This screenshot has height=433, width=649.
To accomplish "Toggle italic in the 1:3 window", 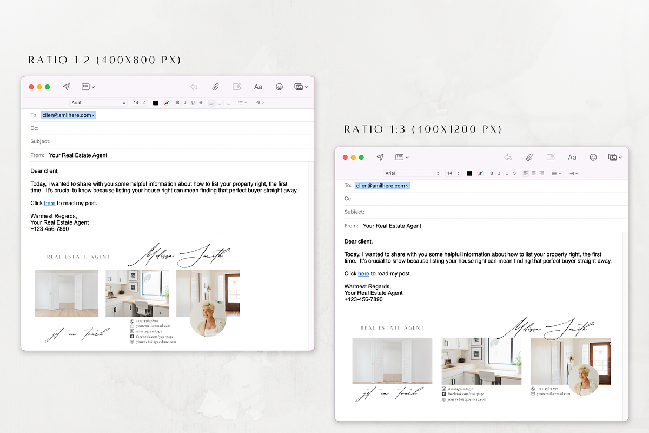I will 499,173.
